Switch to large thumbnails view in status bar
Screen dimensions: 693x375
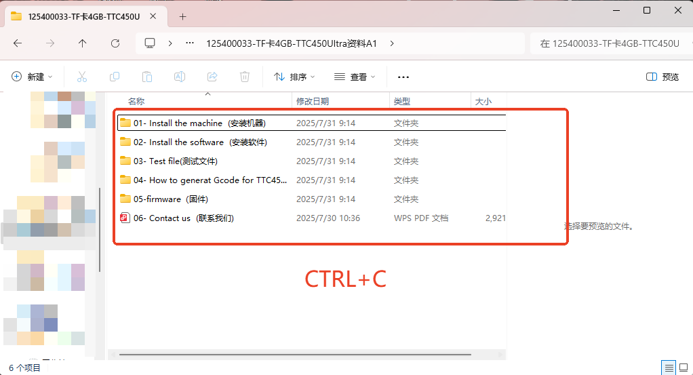pyautogui.click(x=684, y=368)
